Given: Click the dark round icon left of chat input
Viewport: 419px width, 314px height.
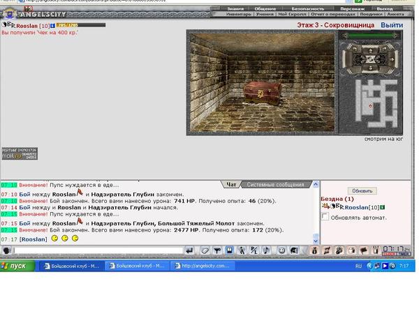Looking at the screenshot, I should tap(6, 251).
